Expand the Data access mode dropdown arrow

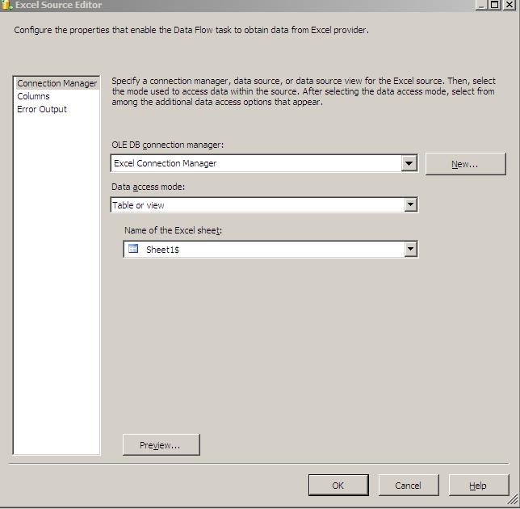pos(410,204)
